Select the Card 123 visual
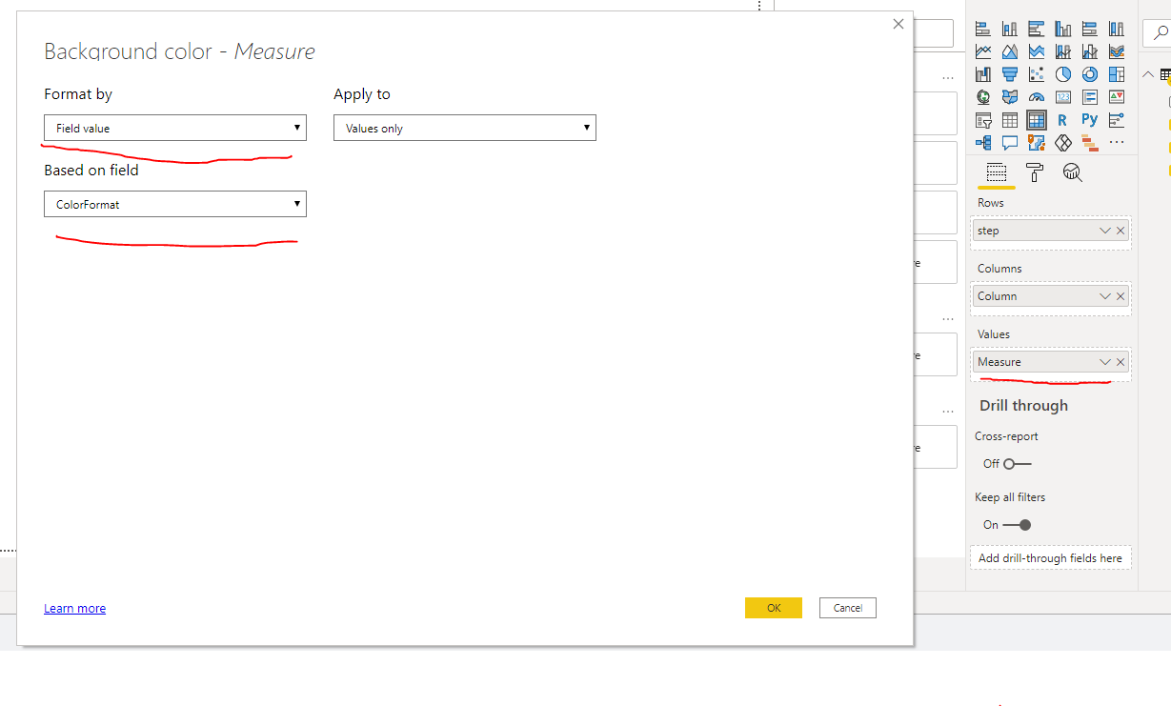This screenshot has width=1171, height=706. click(1063, 97)
